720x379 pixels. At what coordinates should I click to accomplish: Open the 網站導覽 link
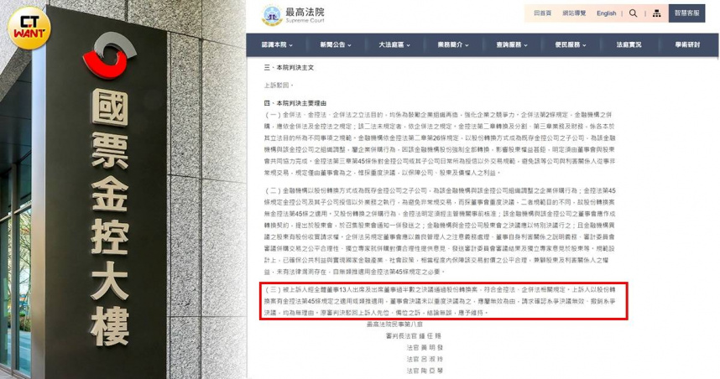click(574, 13)
